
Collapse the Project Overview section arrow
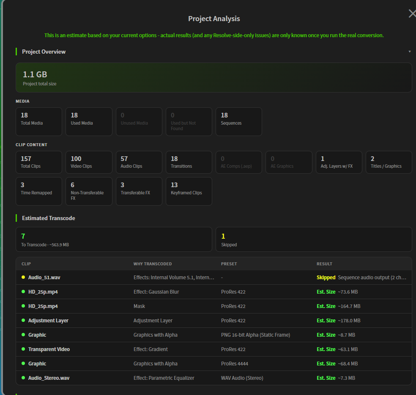pyautogui.click(x=410, y=52)
